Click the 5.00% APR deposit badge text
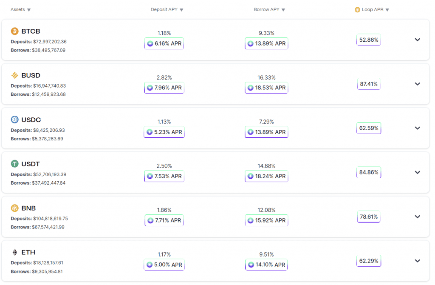The image size is (435, 285). [x=168, y=265]
